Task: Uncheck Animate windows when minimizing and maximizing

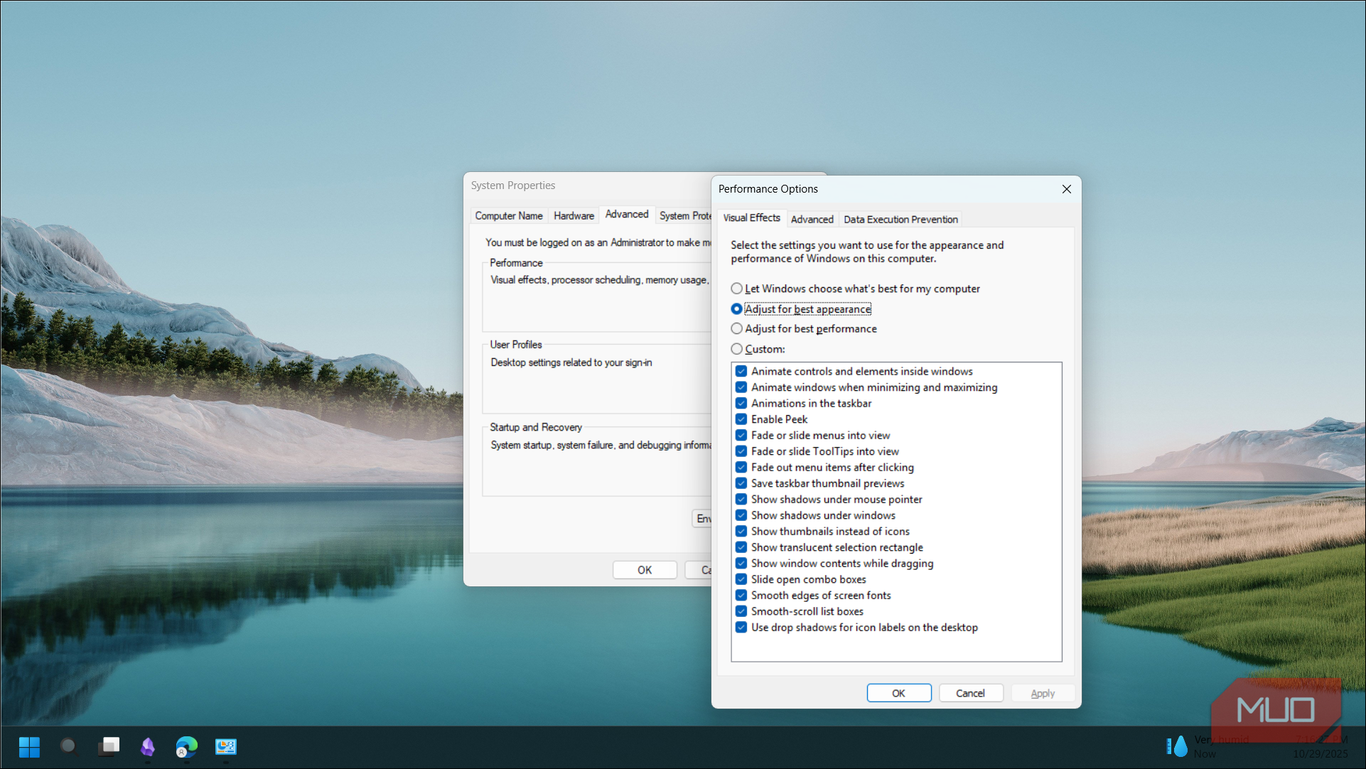Action: 741,387
